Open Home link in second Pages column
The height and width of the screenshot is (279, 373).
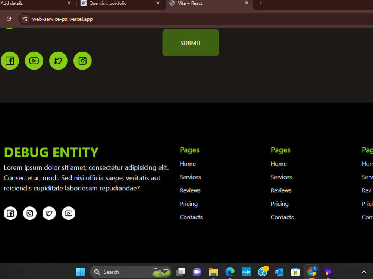[x=279, y=164]
